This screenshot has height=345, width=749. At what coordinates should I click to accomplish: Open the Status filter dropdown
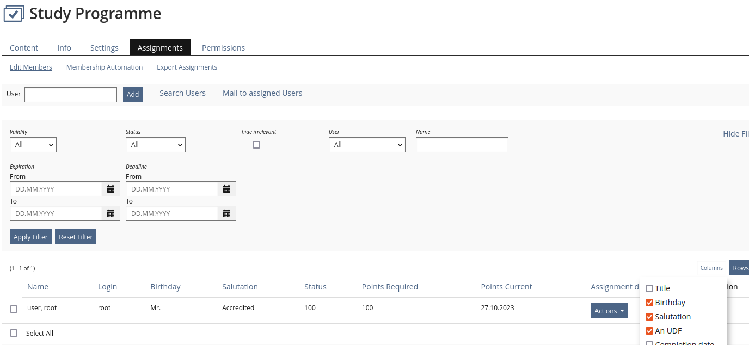pos(155,144)
